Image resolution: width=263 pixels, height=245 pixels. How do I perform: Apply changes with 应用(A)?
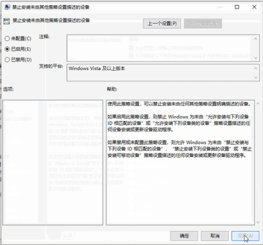(246, 236)
